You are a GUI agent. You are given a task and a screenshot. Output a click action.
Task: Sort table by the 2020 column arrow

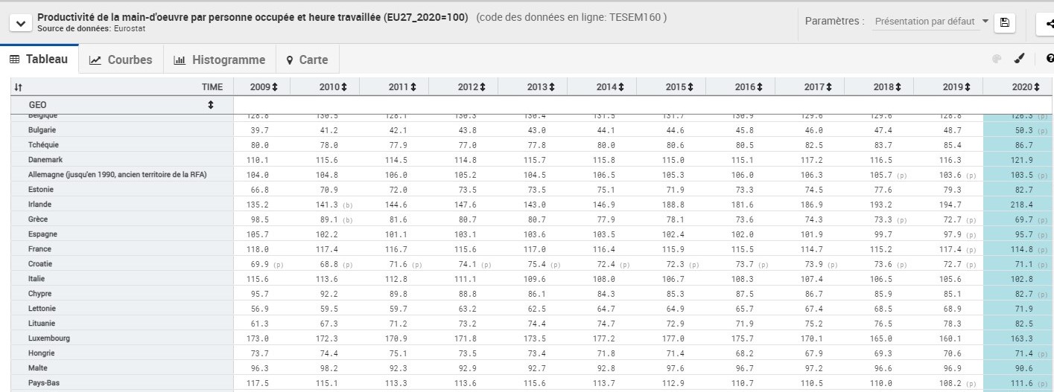tap(1037, 88)
